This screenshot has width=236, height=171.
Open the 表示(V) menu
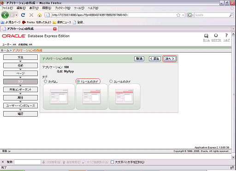pyautogui.click(x=34, y=8)
